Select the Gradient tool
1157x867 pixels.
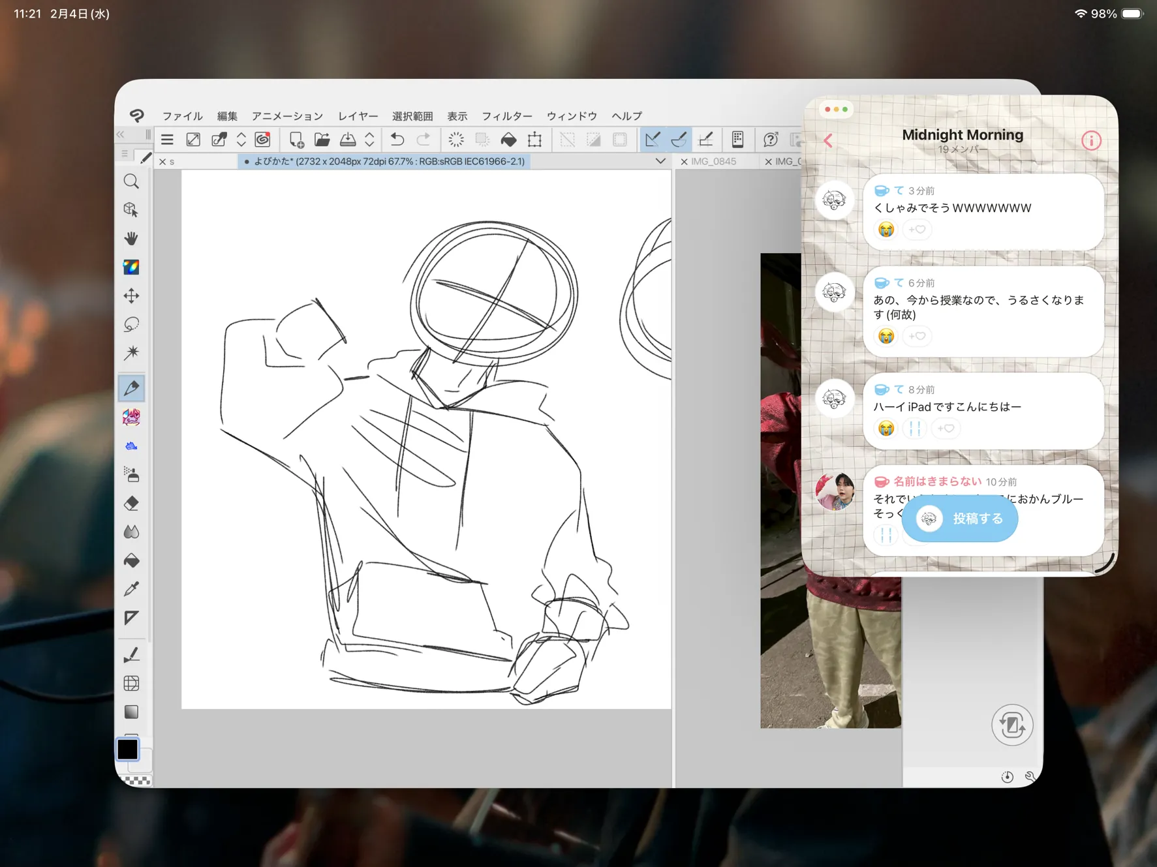tap(131, 712)
